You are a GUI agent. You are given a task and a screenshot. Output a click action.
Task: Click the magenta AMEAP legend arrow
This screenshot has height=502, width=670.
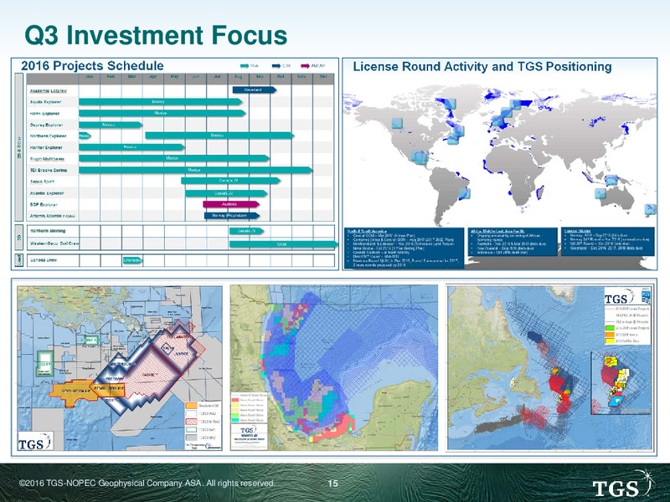tap(305, 66)
